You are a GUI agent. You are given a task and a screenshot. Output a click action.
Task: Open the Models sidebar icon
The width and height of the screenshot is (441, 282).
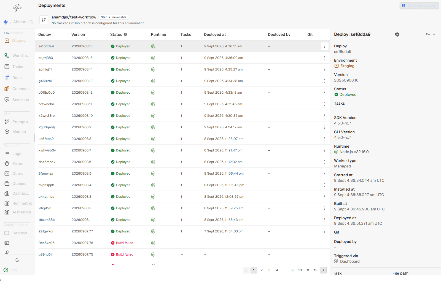point(7,132)
